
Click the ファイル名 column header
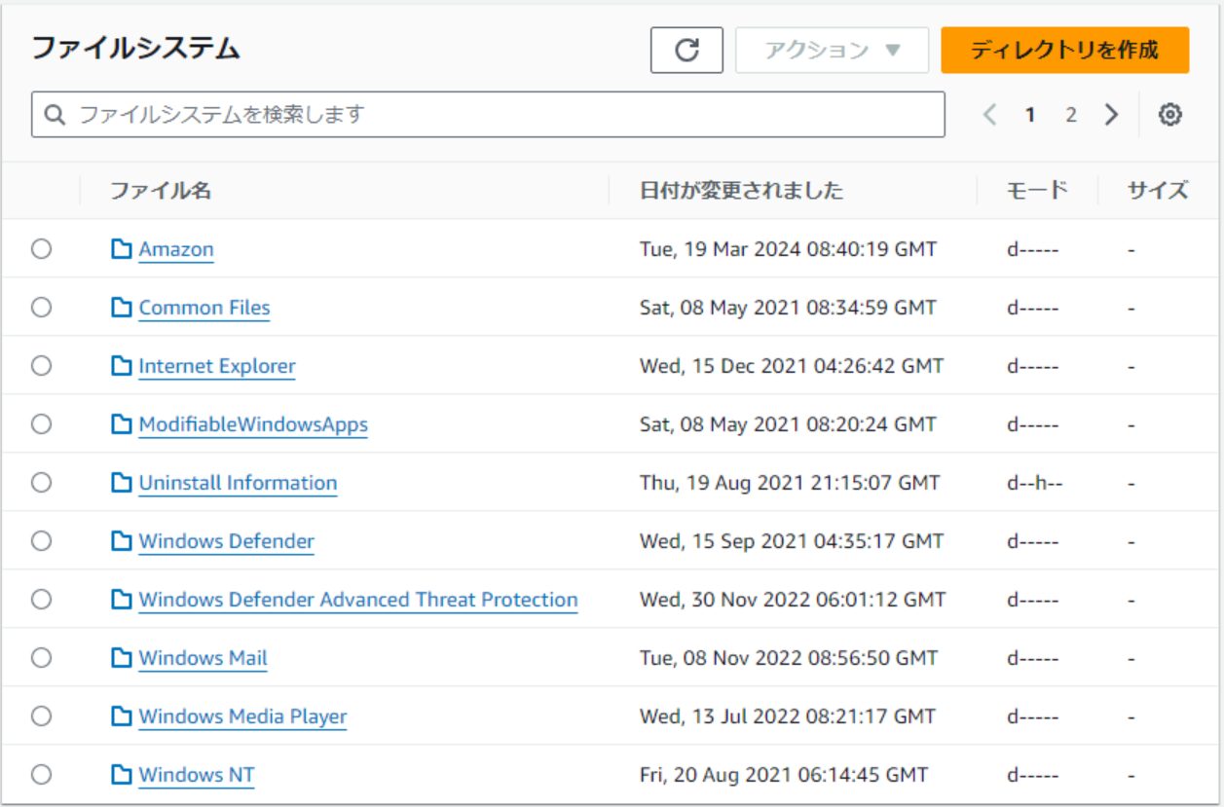click(x=160, y=190)
